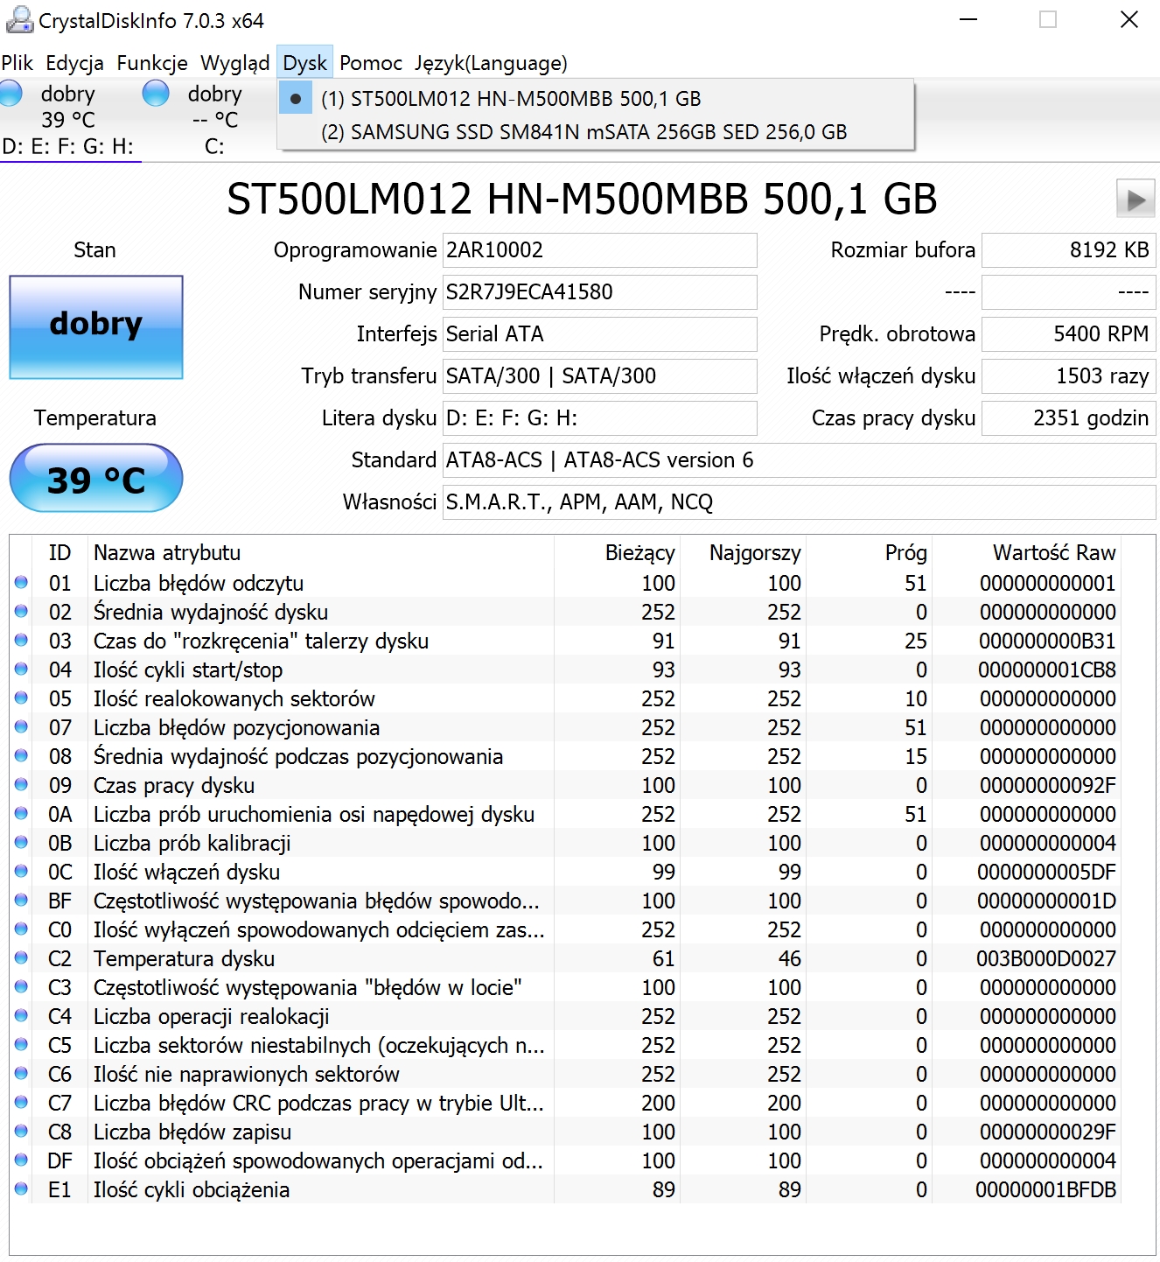The width and height of the screenshot is (1160, 1262).
Task: Click the status dot for attribute C2
Action: (x=21, y=957)
